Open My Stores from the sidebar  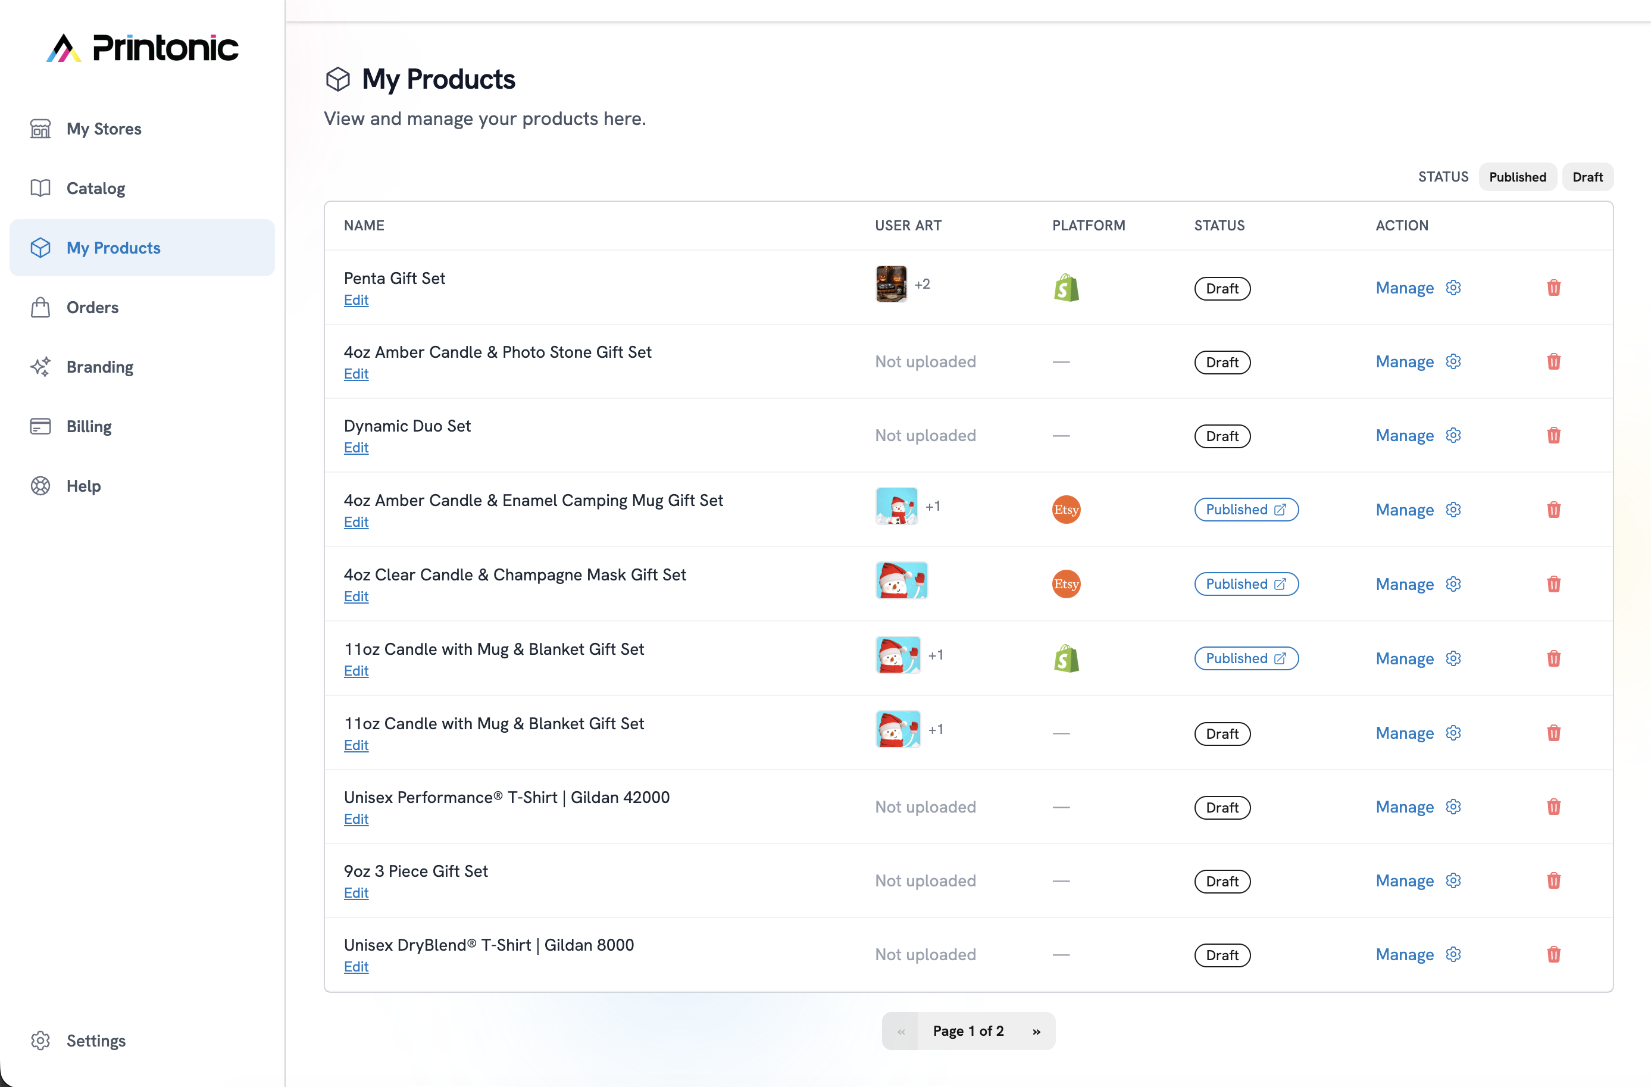pyautogui.click(x=104, y=129)
